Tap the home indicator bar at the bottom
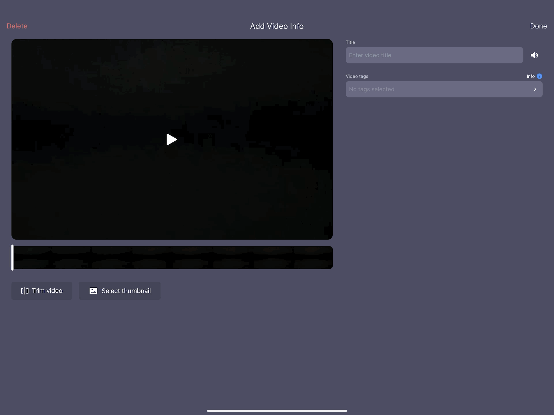 point(277,411)
